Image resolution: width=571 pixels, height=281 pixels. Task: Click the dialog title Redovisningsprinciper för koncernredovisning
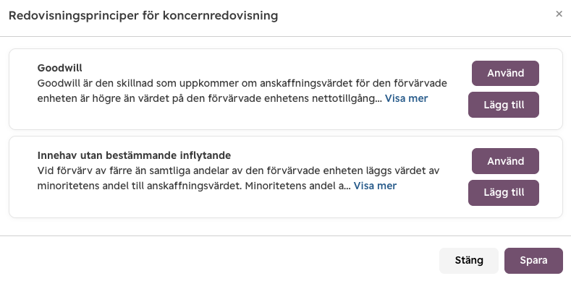point(143,16)
